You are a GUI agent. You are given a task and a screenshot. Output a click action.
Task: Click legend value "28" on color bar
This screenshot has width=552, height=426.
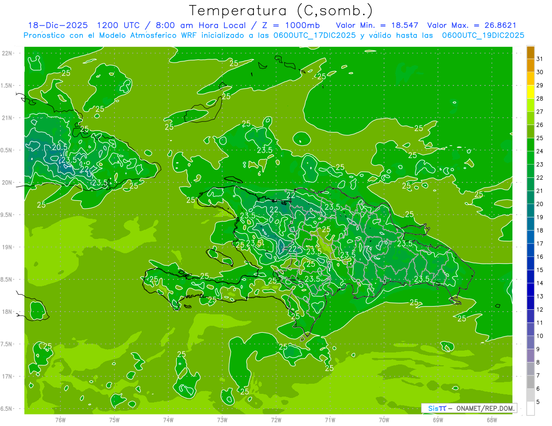pos(540,98)
